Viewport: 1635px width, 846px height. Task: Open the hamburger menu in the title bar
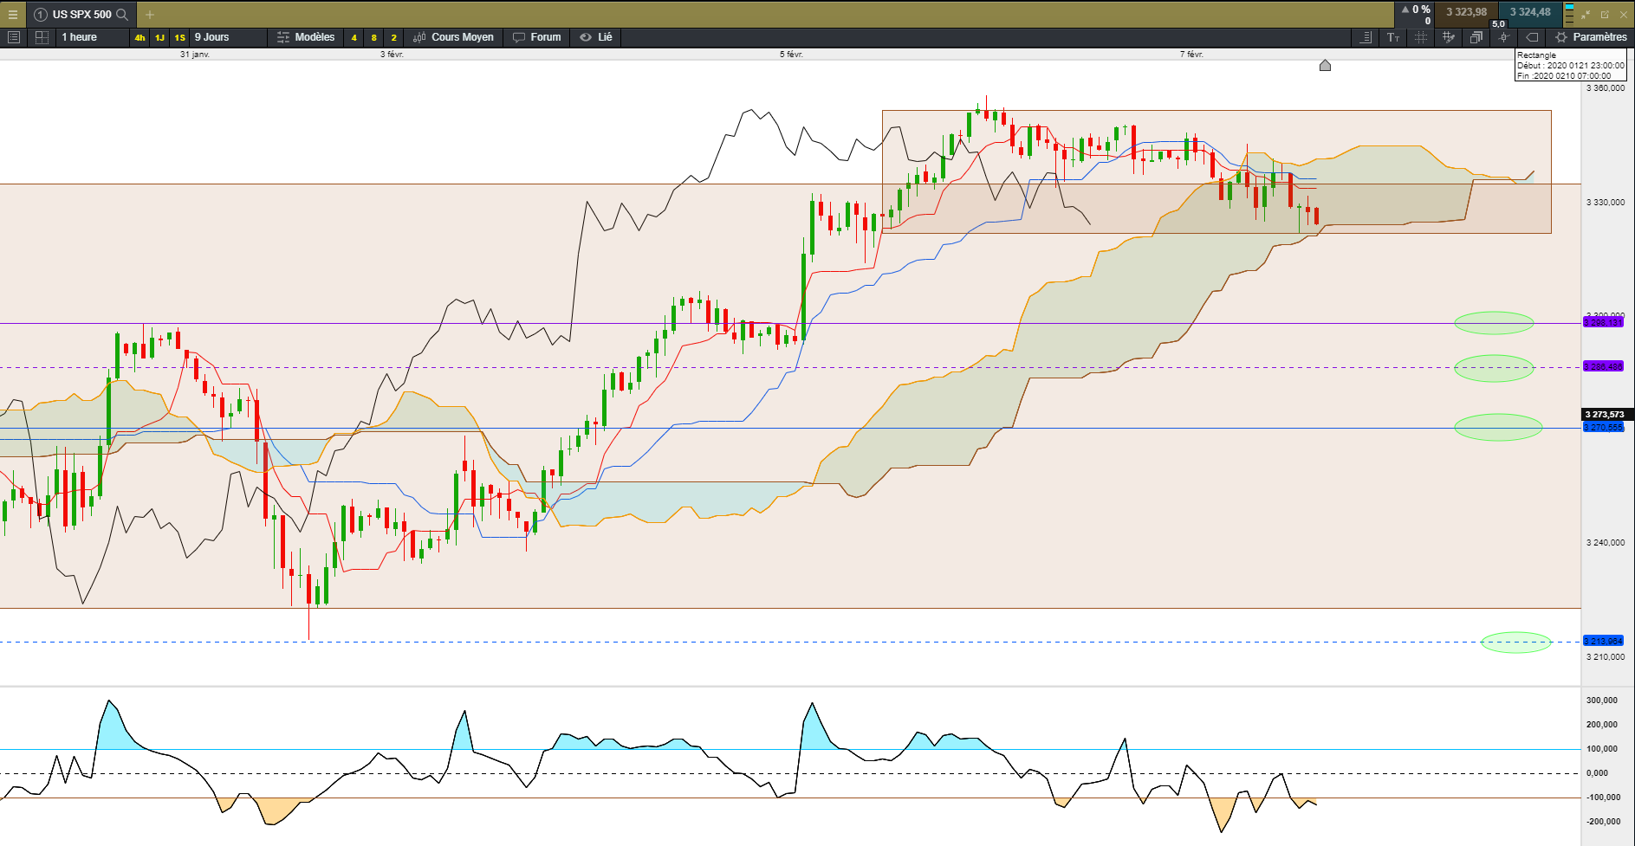pos(12,14)
